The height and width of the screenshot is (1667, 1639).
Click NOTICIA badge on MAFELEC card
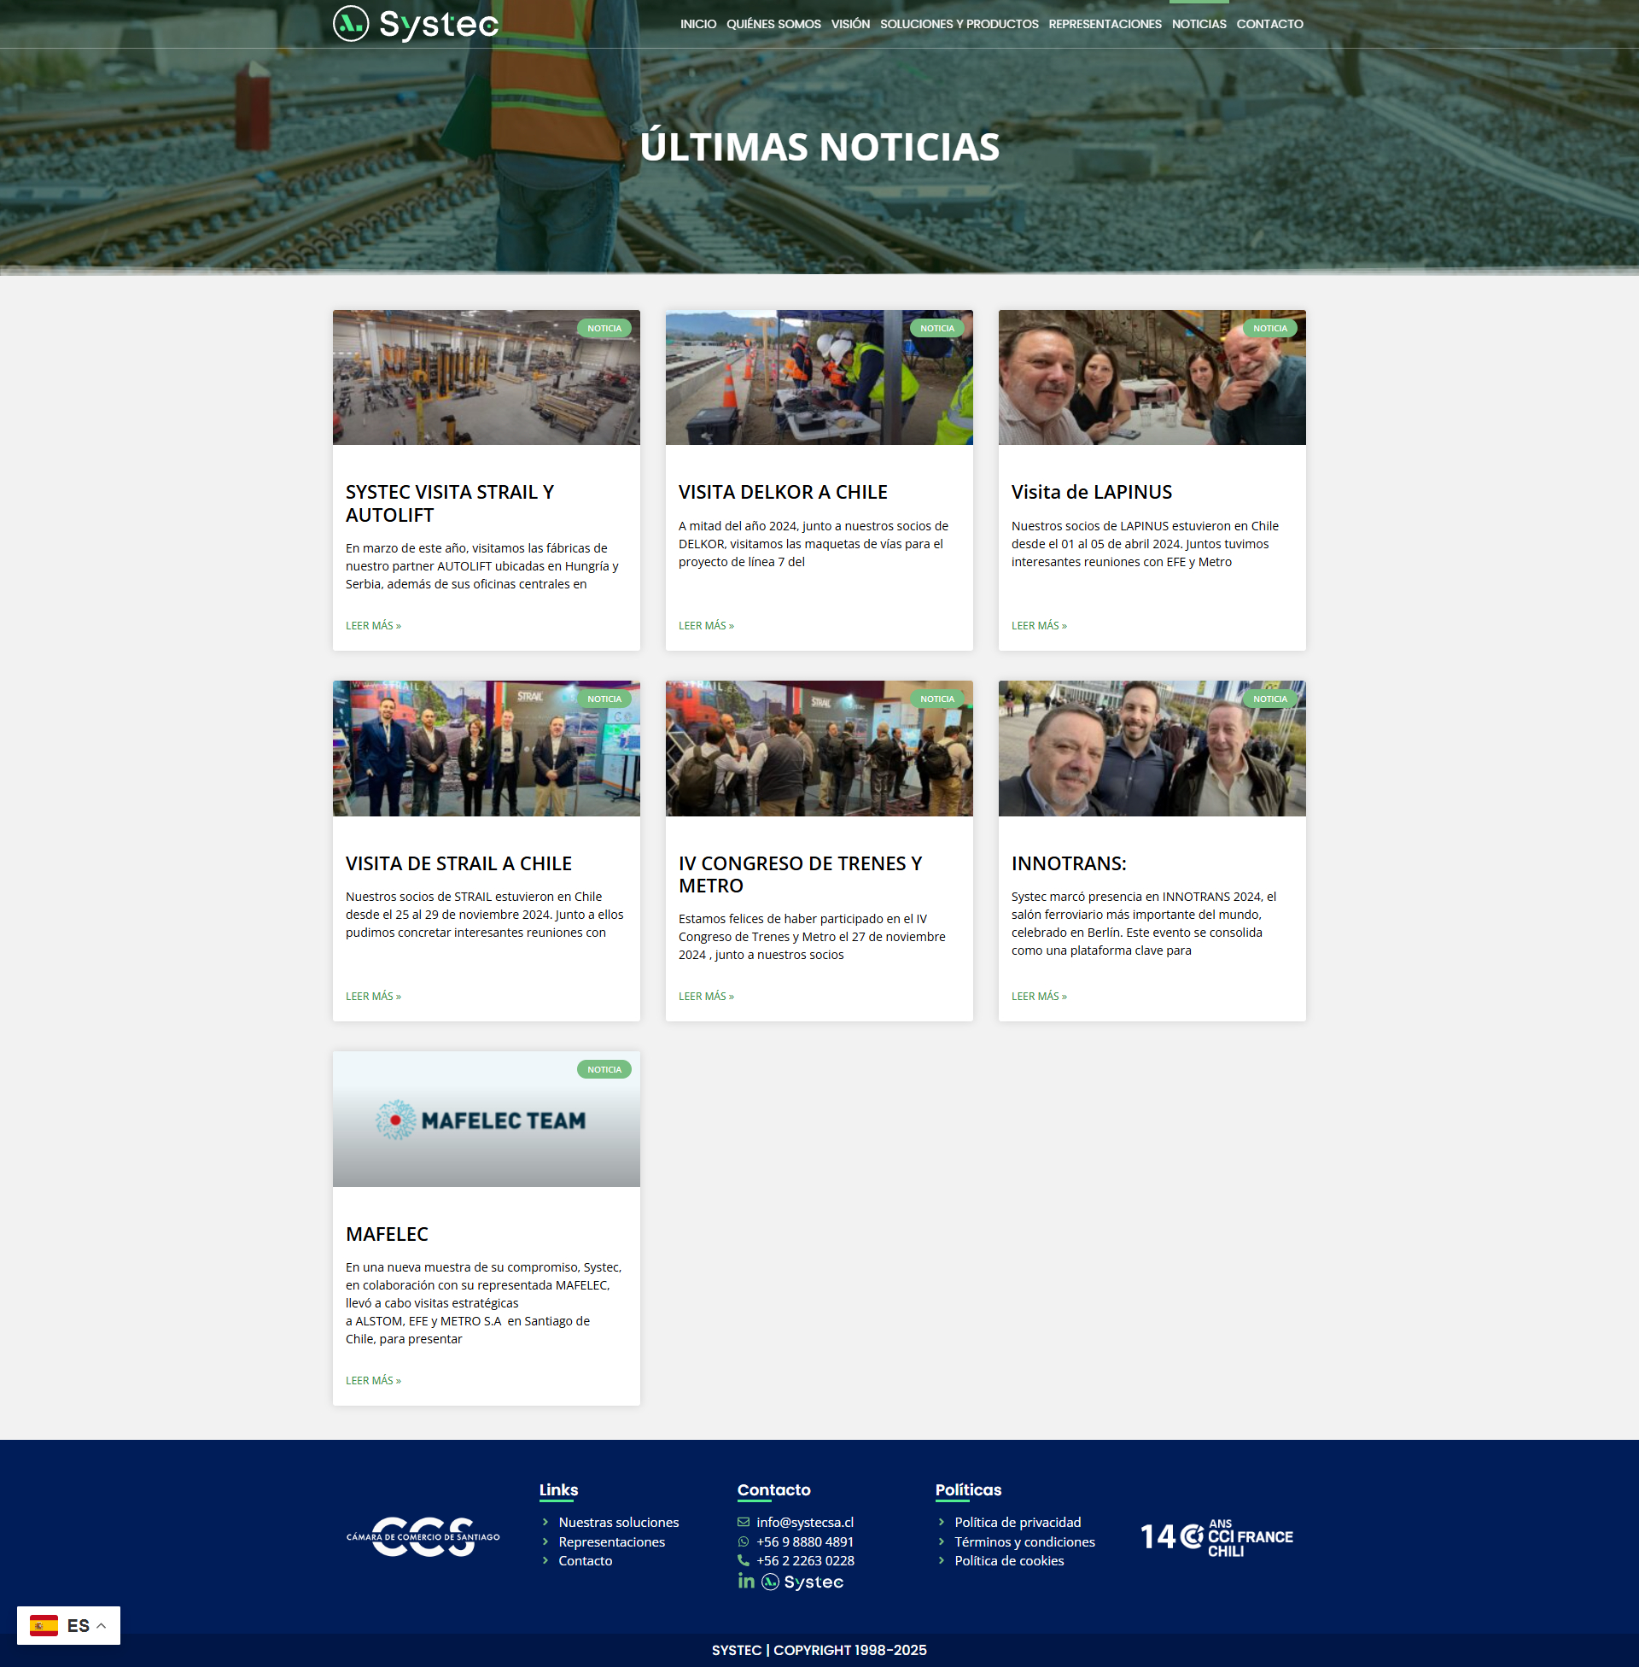604,1069
